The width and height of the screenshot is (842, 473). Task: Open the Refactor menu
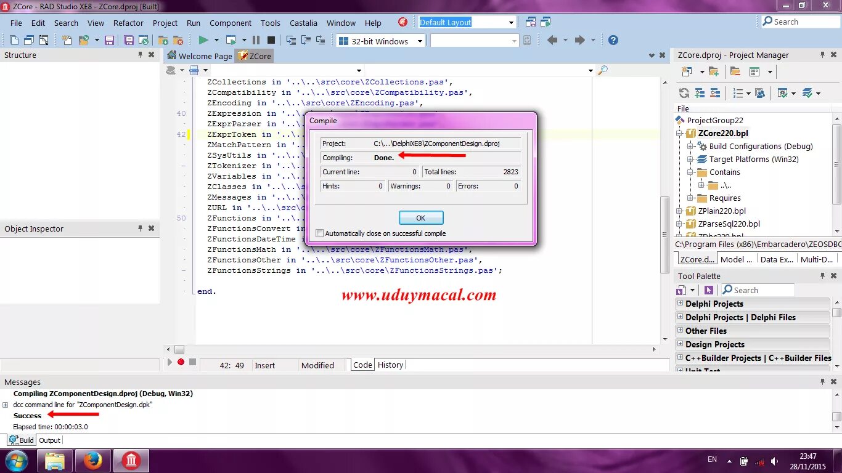pyautogui.click(x=128, y=23)
